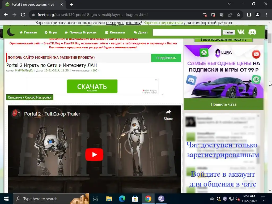Open a new tab with the plus button
The width and height of the screenshot is (272, 204).
pyautogui.click(x=72, y=5)
